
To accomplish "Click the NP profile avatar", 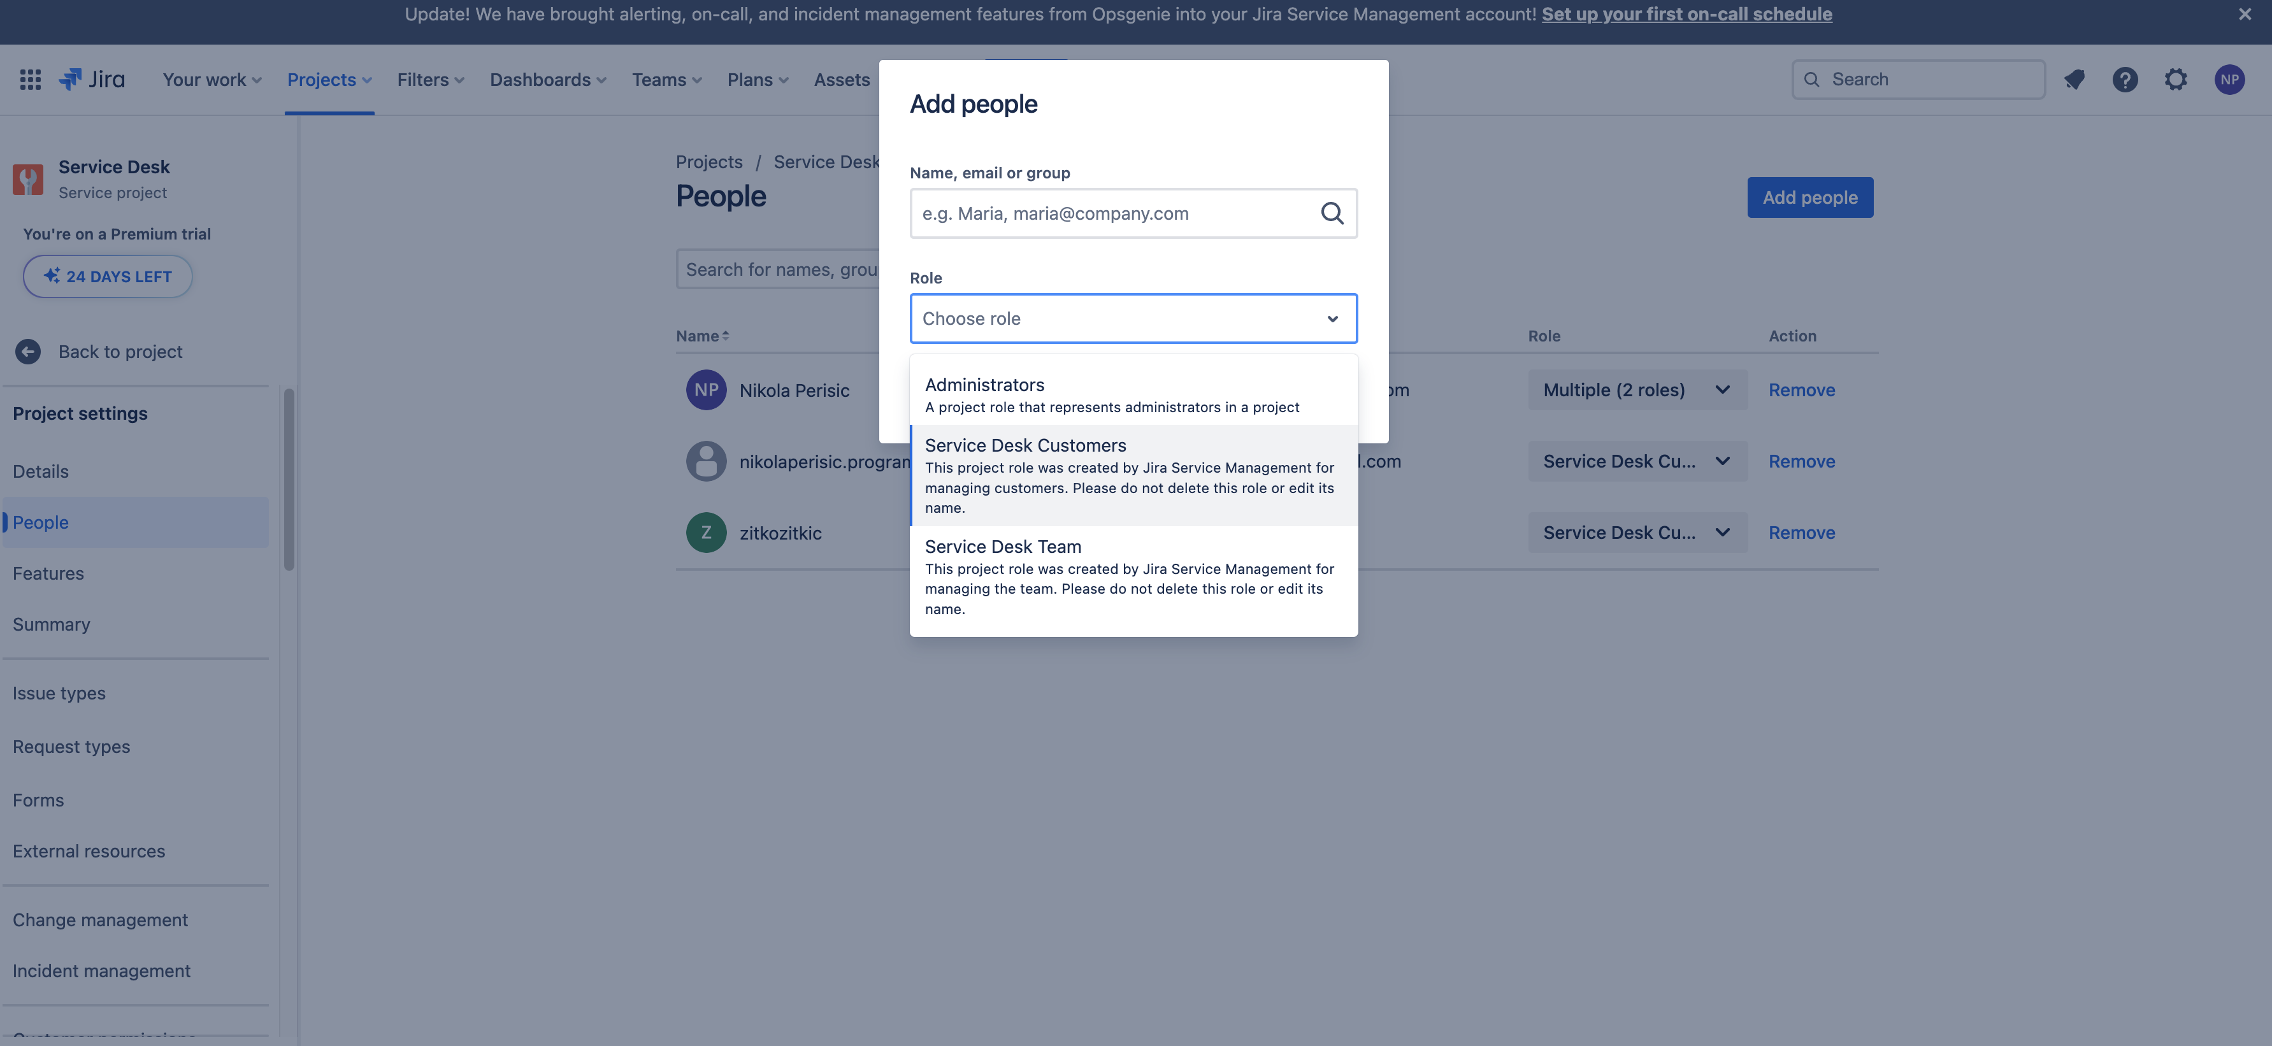I will (x=2230, y=78).
